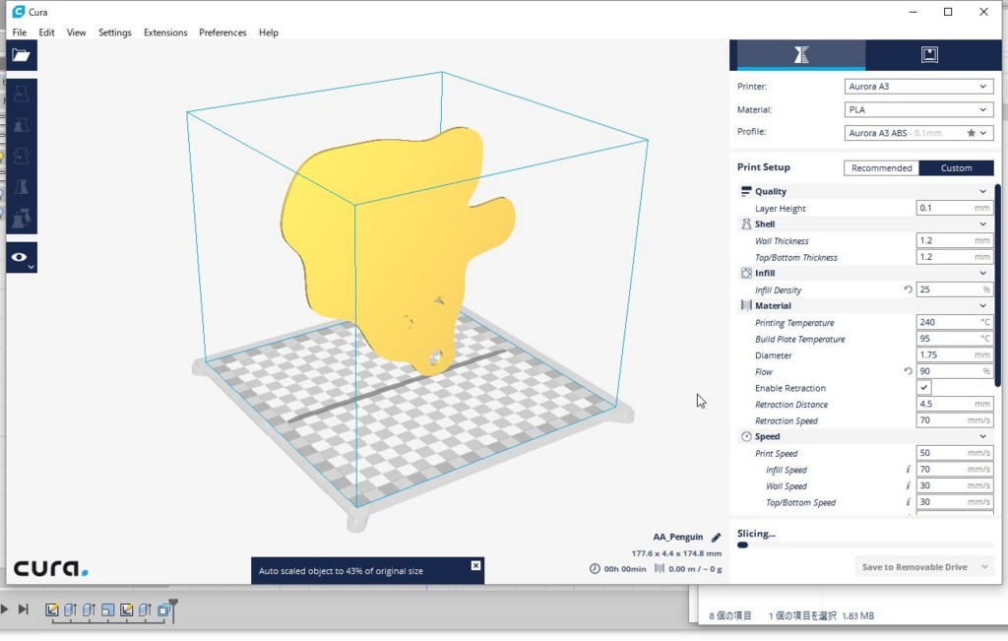Open the Settings menu
This screenshot has height=641, width=1008.
pyautogui.click(x=114, y=32)
